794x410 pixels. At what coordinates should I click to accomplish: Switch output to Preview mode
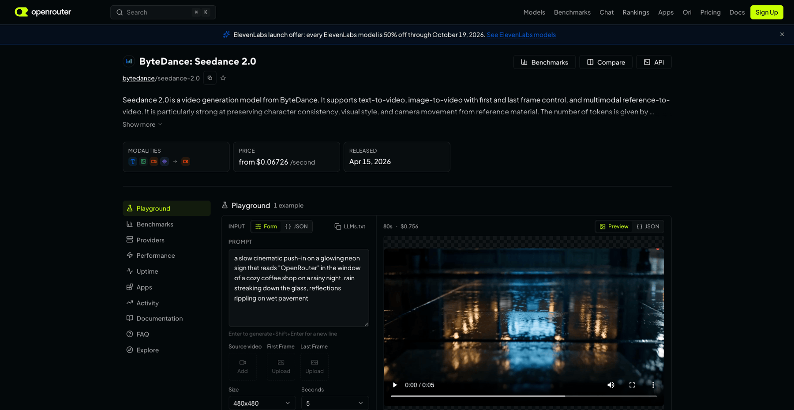tap(614, 226)
